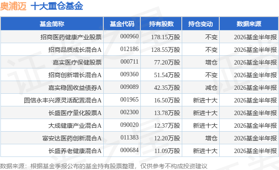Click fund code 000711
Screen dimensions: 279x170
(129, 62)
